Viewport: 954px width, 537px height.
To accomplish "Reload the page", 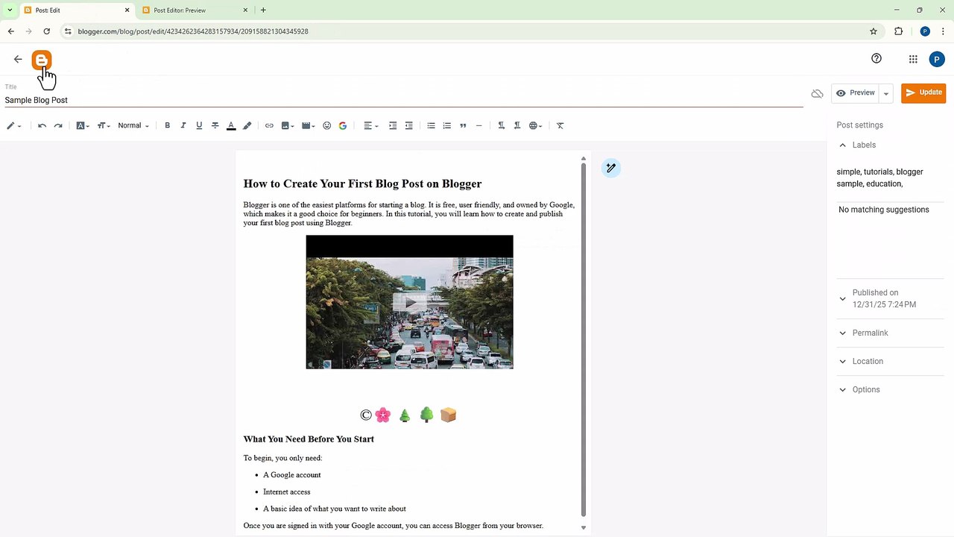I will 47,31.
